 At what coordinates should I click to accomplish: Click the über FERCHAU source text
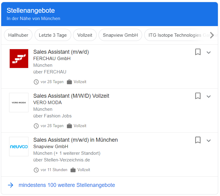(x=50, y=72)
